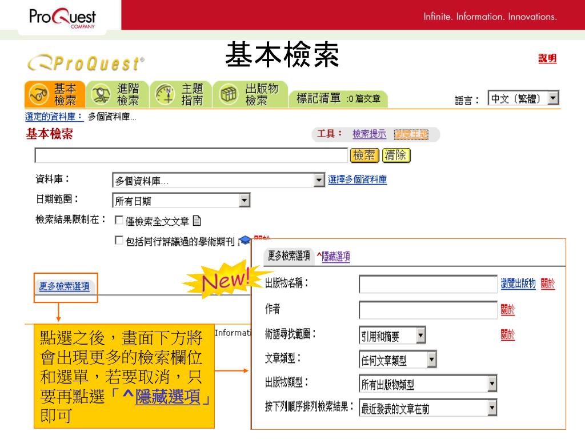This screenshot has width=585, height=439.
Task: Click into the main search input field
Action: [191, 155]
